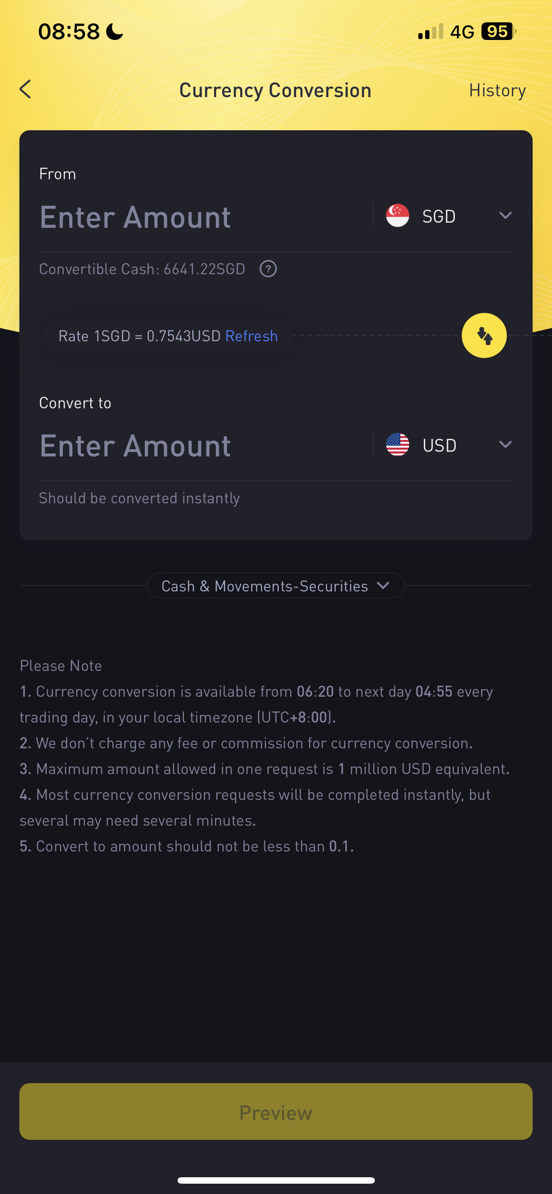Tap the Currency Conversion title
Viewport: 552px width, 1194px height.
(275, 90)
